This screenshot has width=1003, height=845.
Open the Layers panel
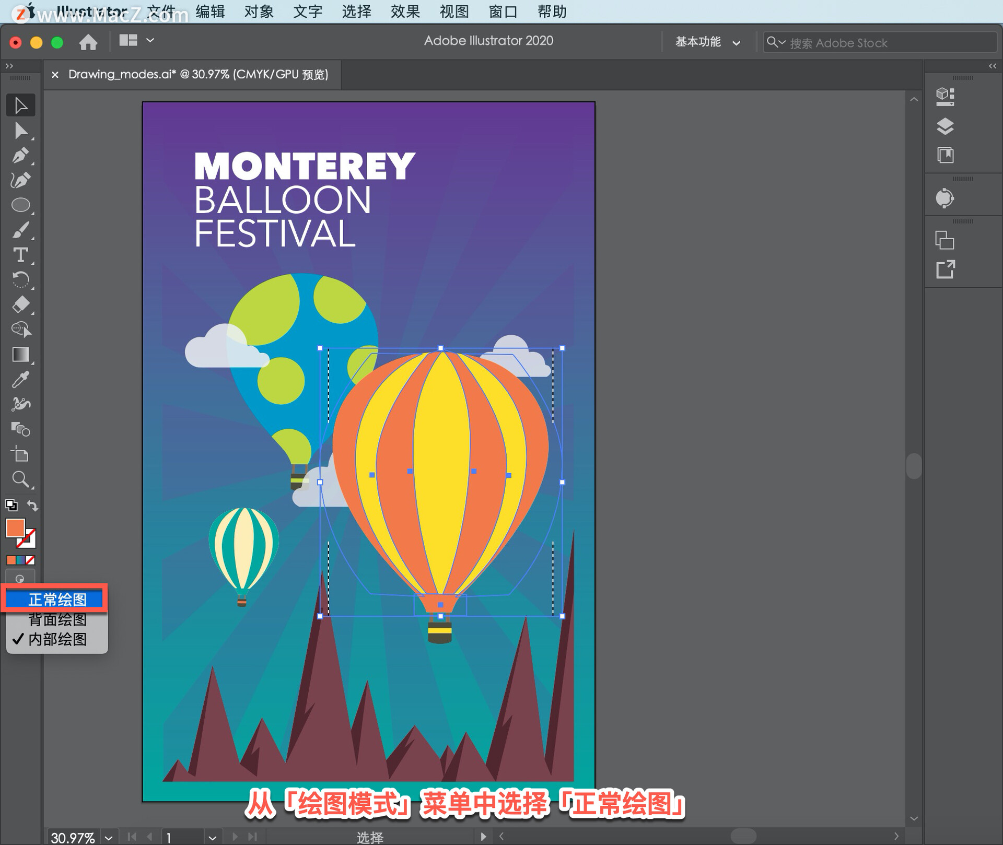944,126
